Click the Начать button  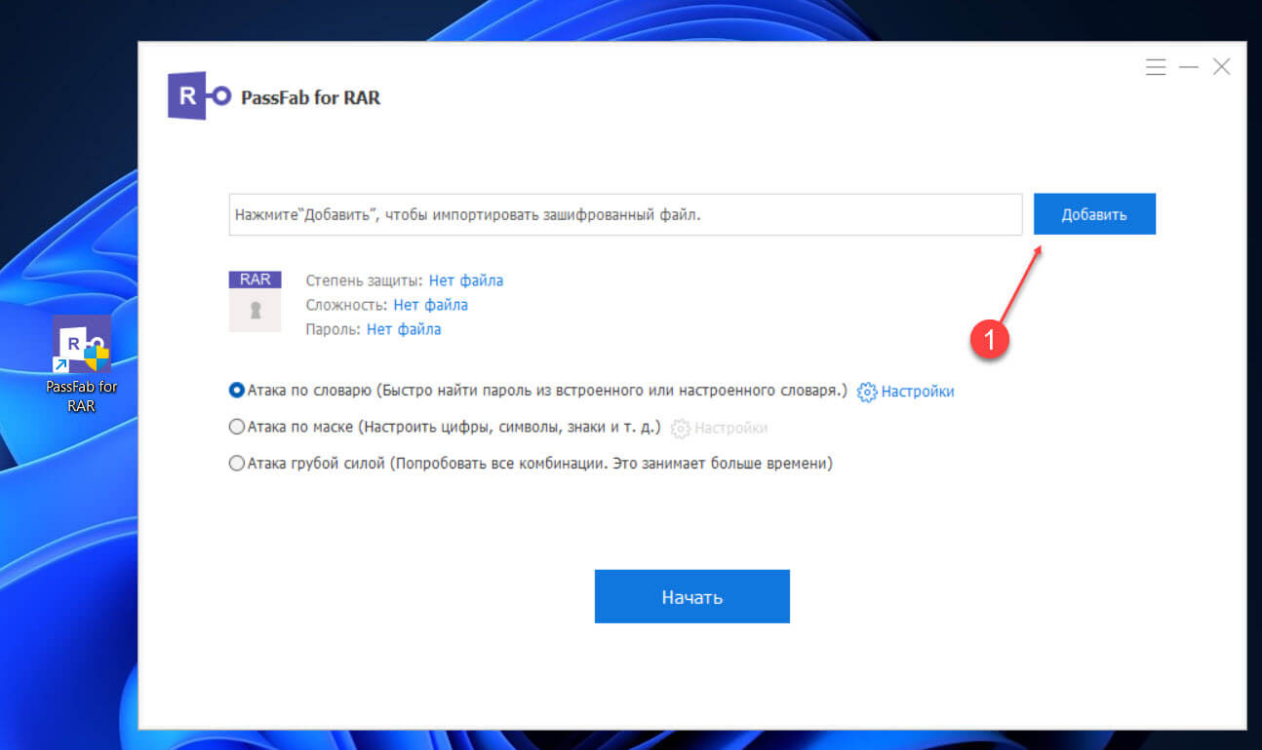click(691, 596)
